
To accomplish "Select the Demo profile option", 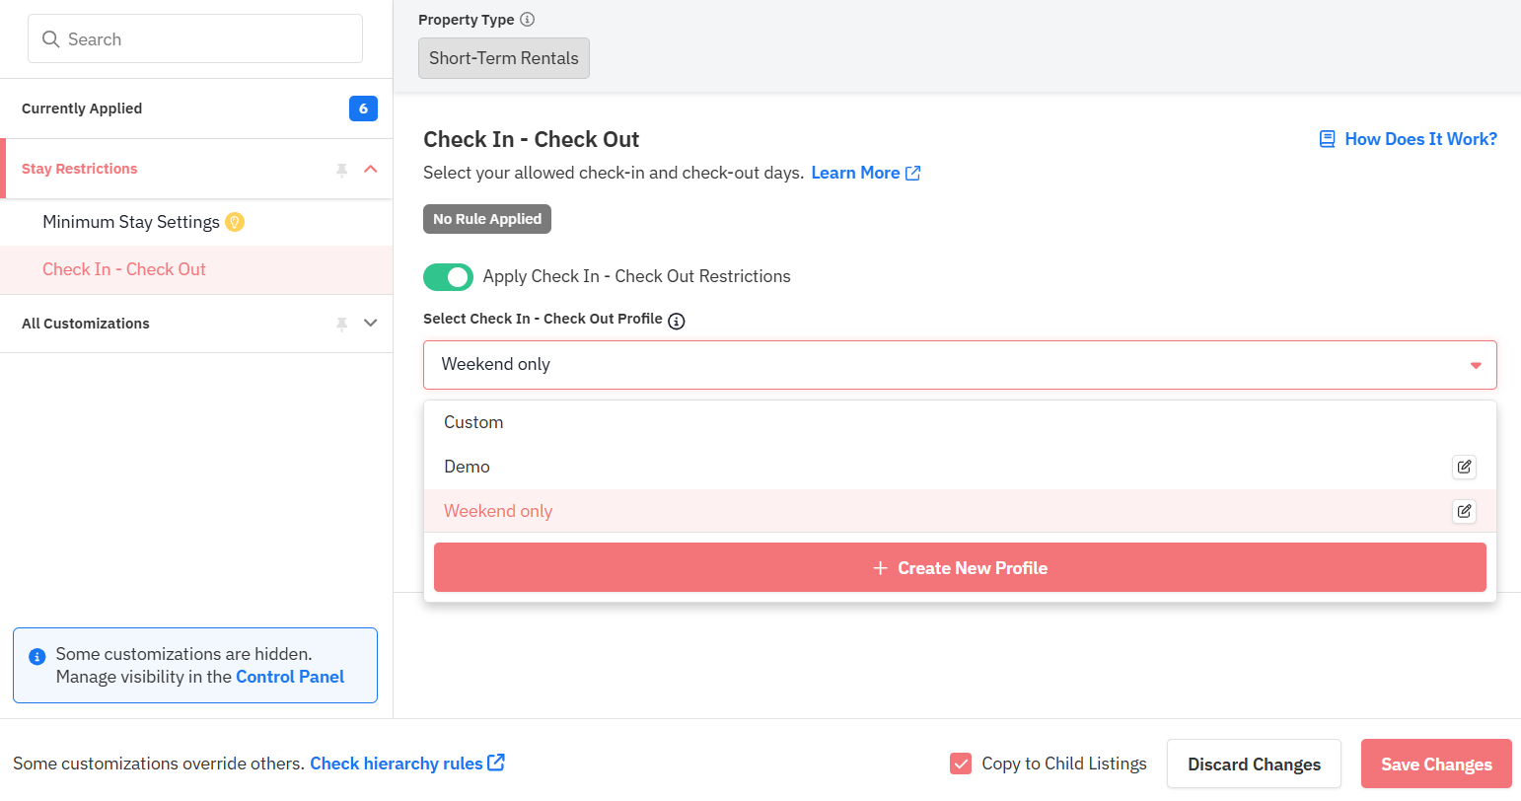I will tap(960, 467).
